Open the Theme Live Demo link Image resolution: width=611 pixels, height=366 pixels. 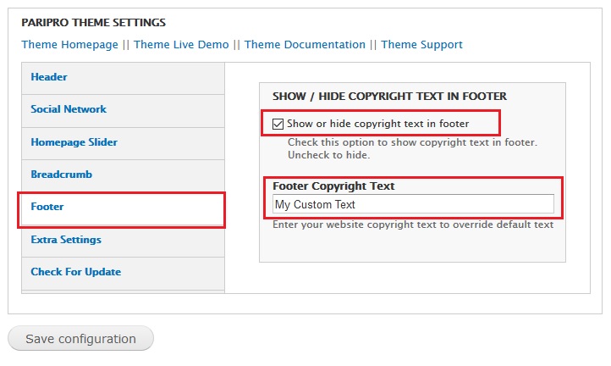(181, 45)
